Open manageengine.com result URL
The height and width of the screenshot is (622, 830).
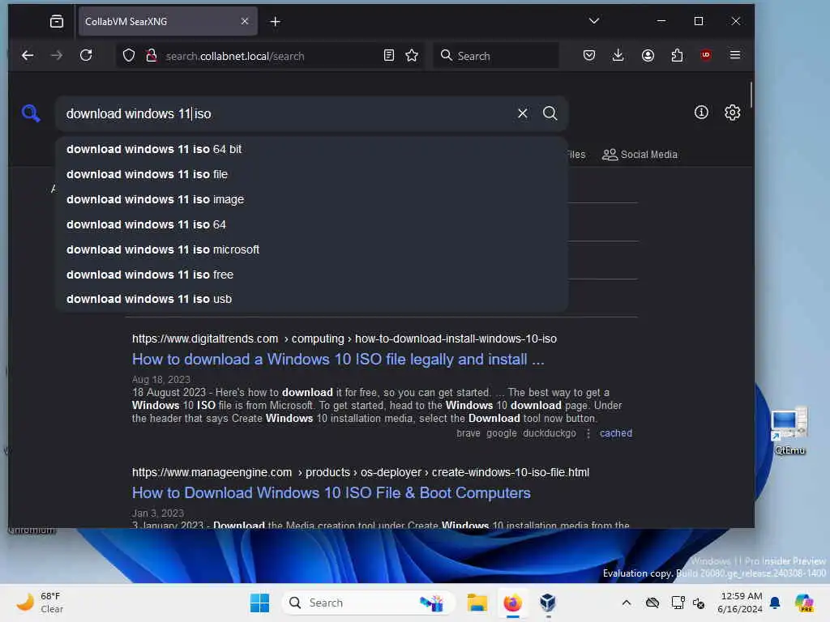tap(361, 472)
